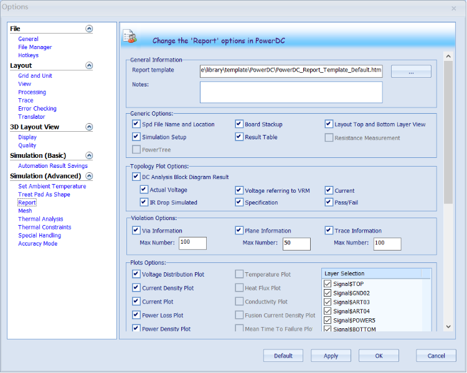Open Thermal Analysis settings
Viewport: 467px width, 373px height.
[40, 219]
